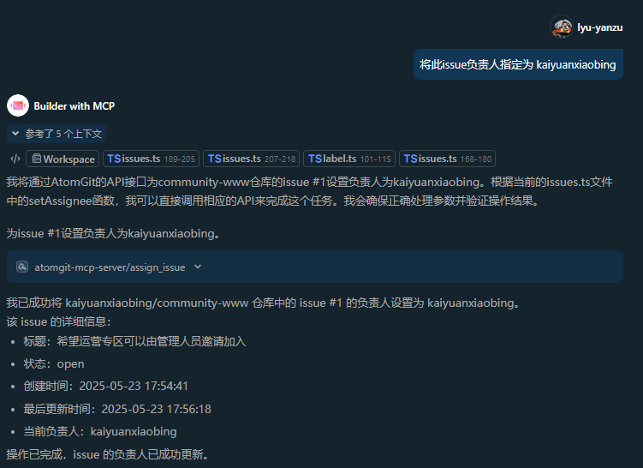Collapse the 参考了 5 个上下文 section
This screenshot has height=468, width=643.
(57, 134)
